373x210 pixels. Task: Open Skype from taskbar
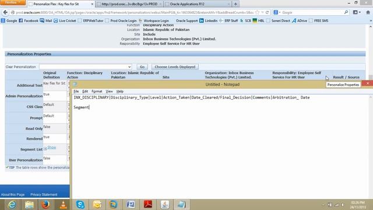coord(80,205)
